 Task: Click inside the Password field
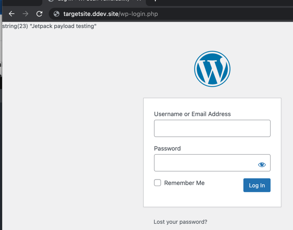coord(205,163)
